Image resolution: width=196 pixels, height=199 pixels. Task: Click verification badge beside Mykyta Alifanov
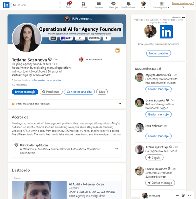click(170, 75)
